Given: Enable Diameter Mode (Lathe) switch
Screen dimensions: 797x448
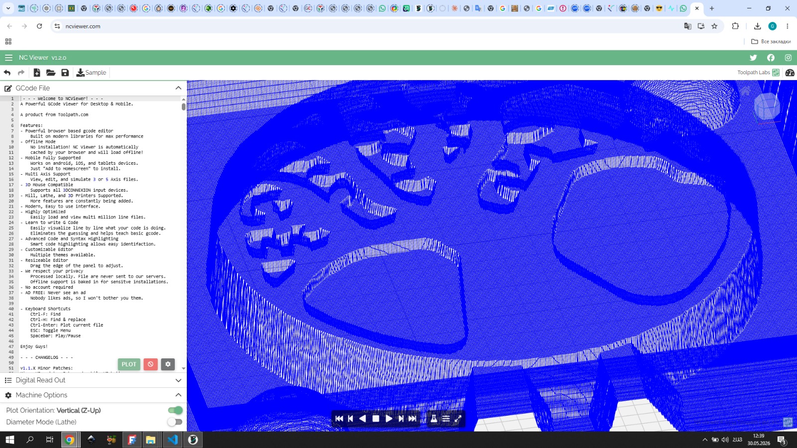Looking at the screenshot, I should 175,422.
